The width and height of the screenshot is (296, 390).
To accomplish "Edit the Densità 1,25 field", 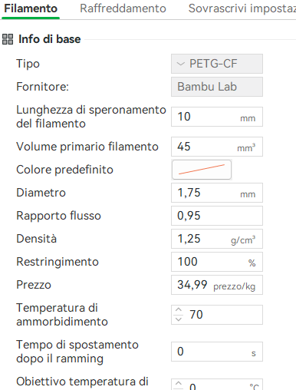I will pos(217,239).
